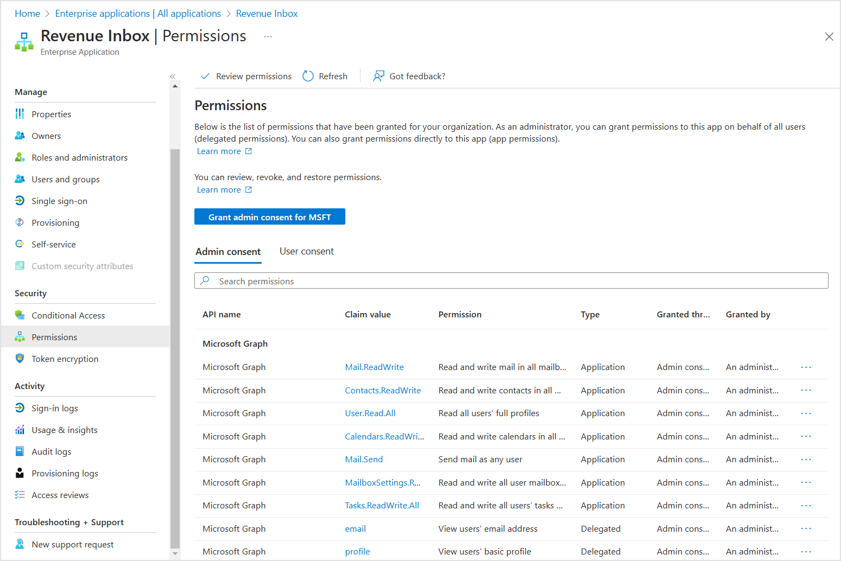Click the Granted by column header

748,315
